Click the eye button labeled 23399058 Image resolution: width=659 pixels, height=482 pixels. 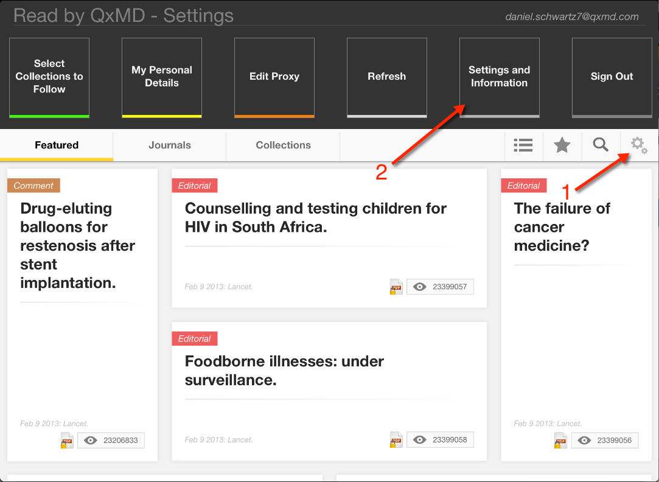tap(440, 439)
